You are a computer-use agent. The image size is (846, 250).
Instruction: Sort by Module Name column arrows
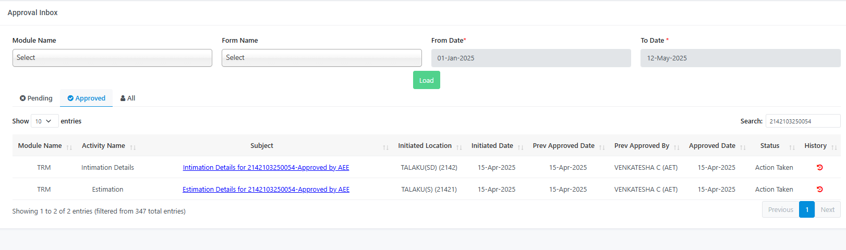point(69,147)
